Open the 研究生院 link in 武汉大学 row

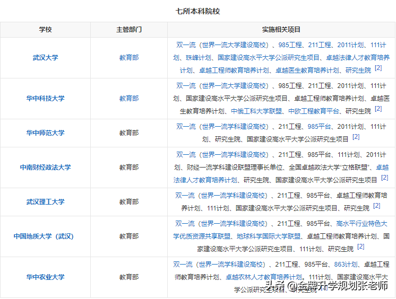coord(358,71)
